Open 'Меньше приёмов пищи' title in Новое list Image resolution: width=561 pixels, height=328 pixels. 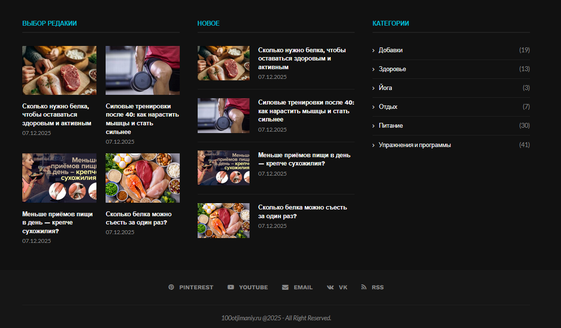tap(304, 159)
